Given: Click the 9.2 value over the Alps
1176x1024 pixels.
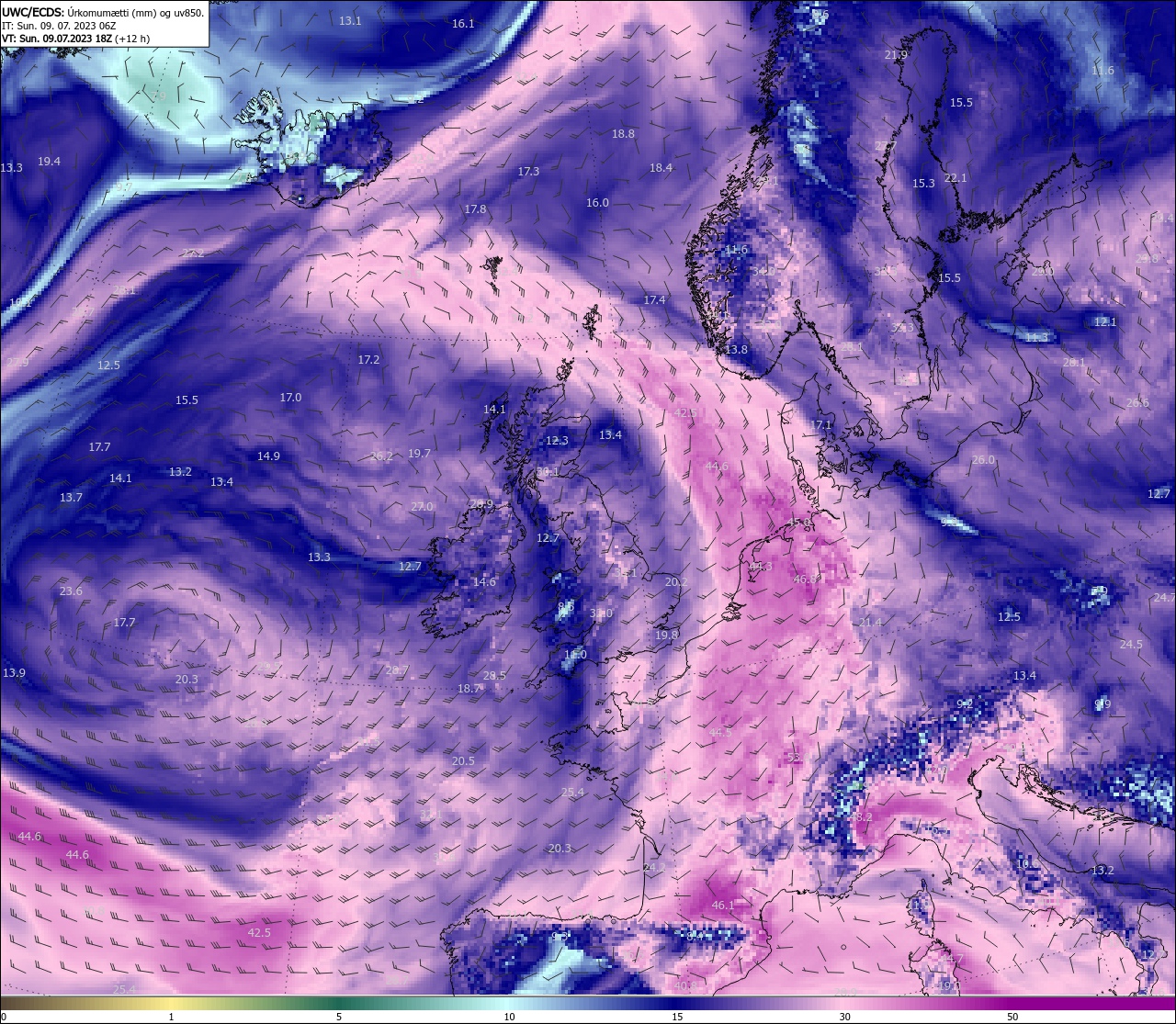Looking at the screenshot, I should coord(965,704).
